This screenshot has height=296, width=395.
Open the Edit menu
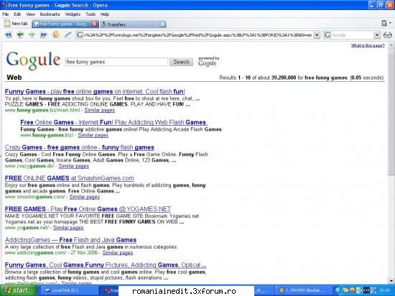click(17, 14)
